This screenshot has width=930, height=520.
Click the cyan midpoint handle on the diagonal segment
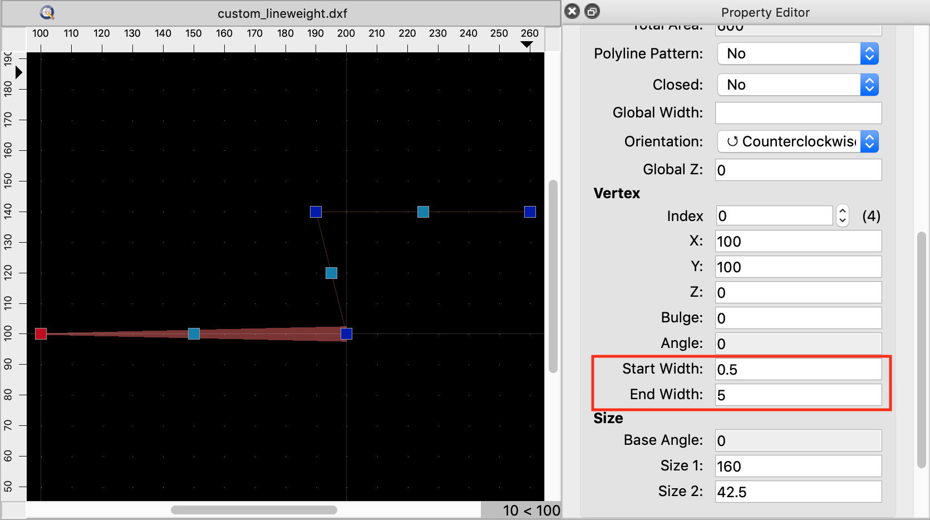pyautogui.click(x=331, y=273)
